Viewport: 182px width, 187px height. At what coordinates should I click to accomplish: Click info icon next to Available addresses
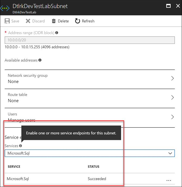pyautogui.click(x=40, y=60)
